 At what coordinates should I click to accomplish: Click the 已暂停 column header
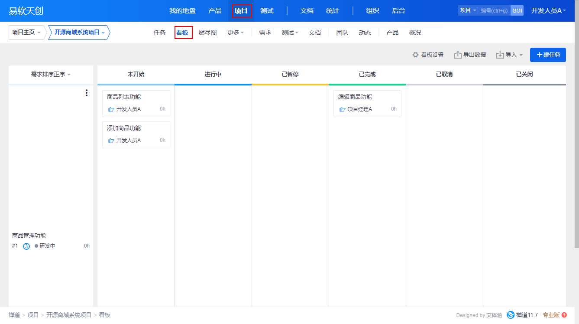coord(290,74)
